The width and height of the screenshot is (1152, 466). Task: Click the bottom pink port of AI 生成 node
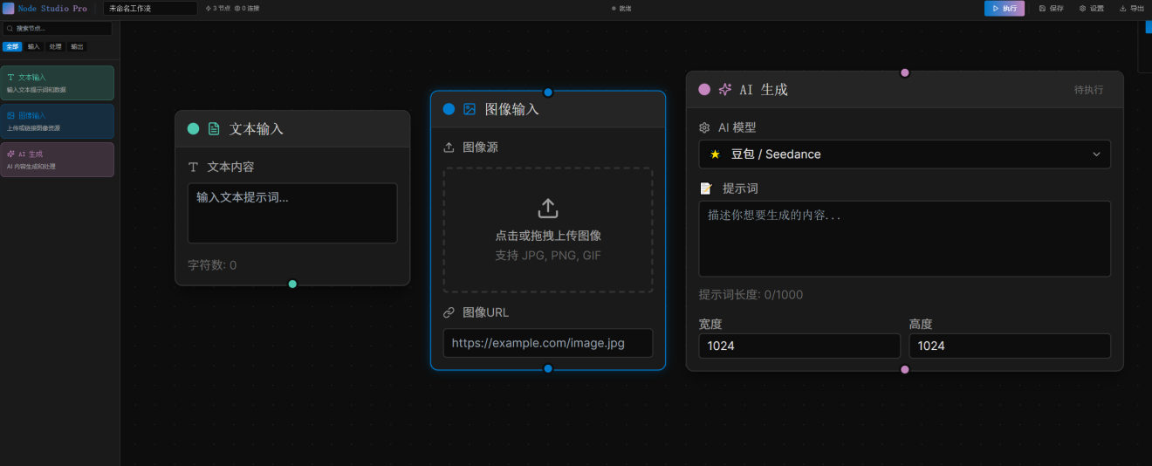click(905, 369)
